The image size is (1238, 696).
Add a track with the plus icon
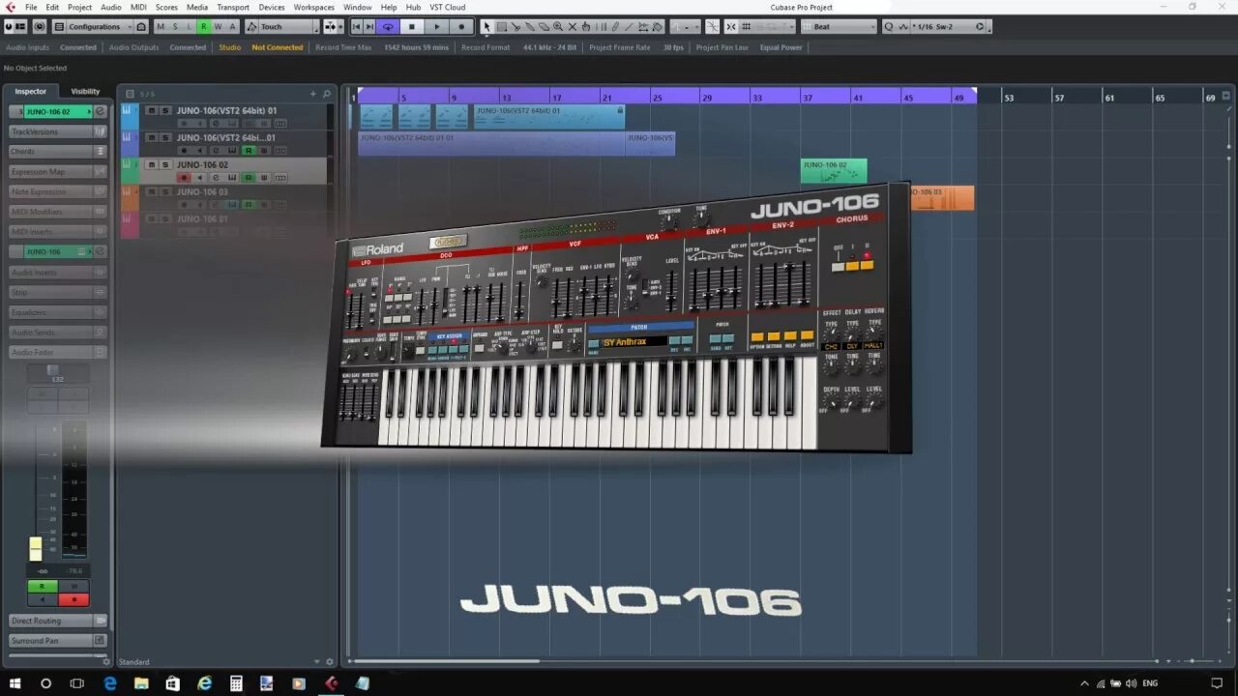(312, 94)
